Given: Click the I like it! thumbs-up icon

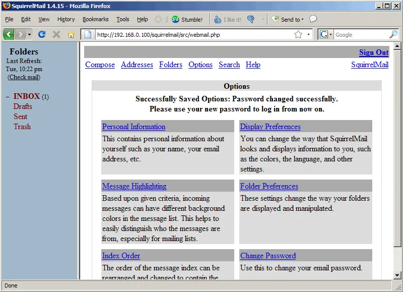Looking at the screenshot, I should tap(218, 19).
